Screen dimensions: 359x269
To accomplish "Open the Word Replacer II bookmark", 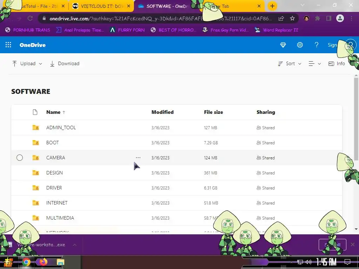I will (x=276, y=30).
